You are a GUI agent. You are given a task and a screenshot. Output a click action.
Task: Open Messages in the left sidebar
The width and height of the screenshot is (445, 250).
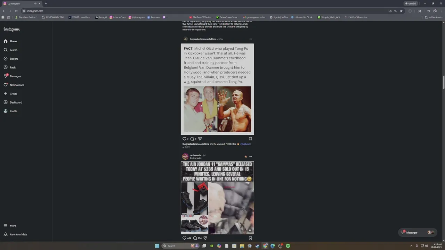click(12, 76)
